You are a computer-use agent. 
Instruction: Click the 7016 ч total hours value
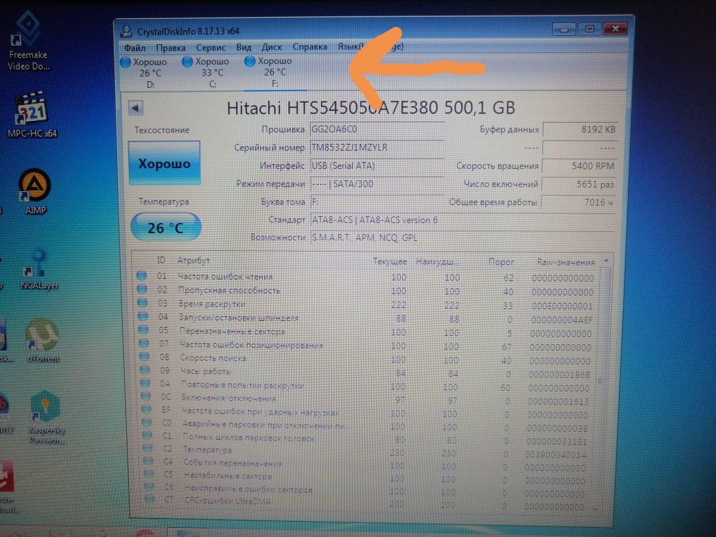click(579, 202)
